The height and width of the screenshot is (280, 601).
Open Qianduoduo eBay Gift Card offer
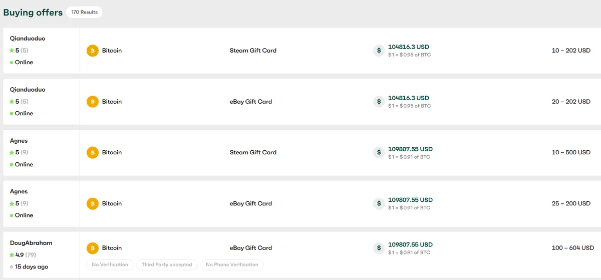(251, 102)
